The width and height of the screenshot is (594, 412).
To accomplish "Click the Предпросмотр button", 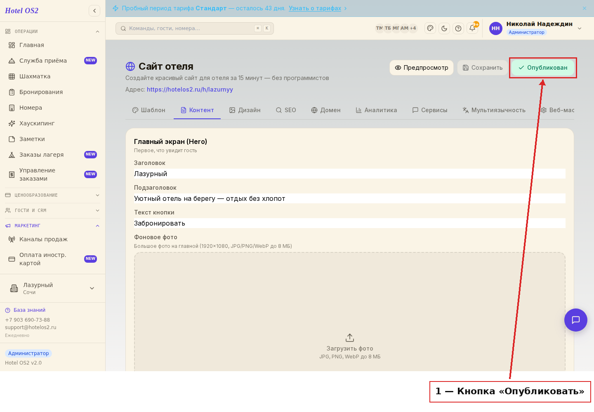I will (x=422, y=68).
